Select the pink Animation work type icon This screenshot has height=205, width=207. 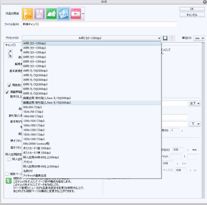(75, 14)
